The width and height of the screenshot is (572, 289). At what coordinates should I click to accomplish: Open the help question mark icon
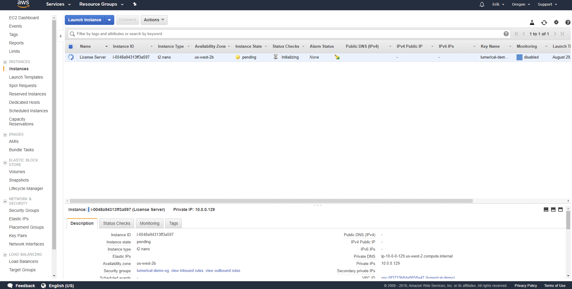[568, 22]
